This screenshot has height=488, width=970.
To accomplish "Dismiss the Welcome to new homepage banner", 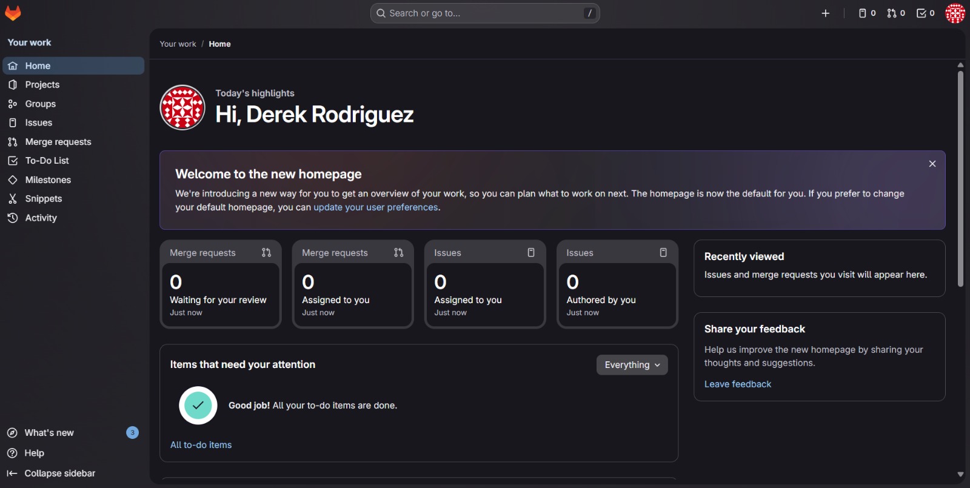I will (932, 164).
